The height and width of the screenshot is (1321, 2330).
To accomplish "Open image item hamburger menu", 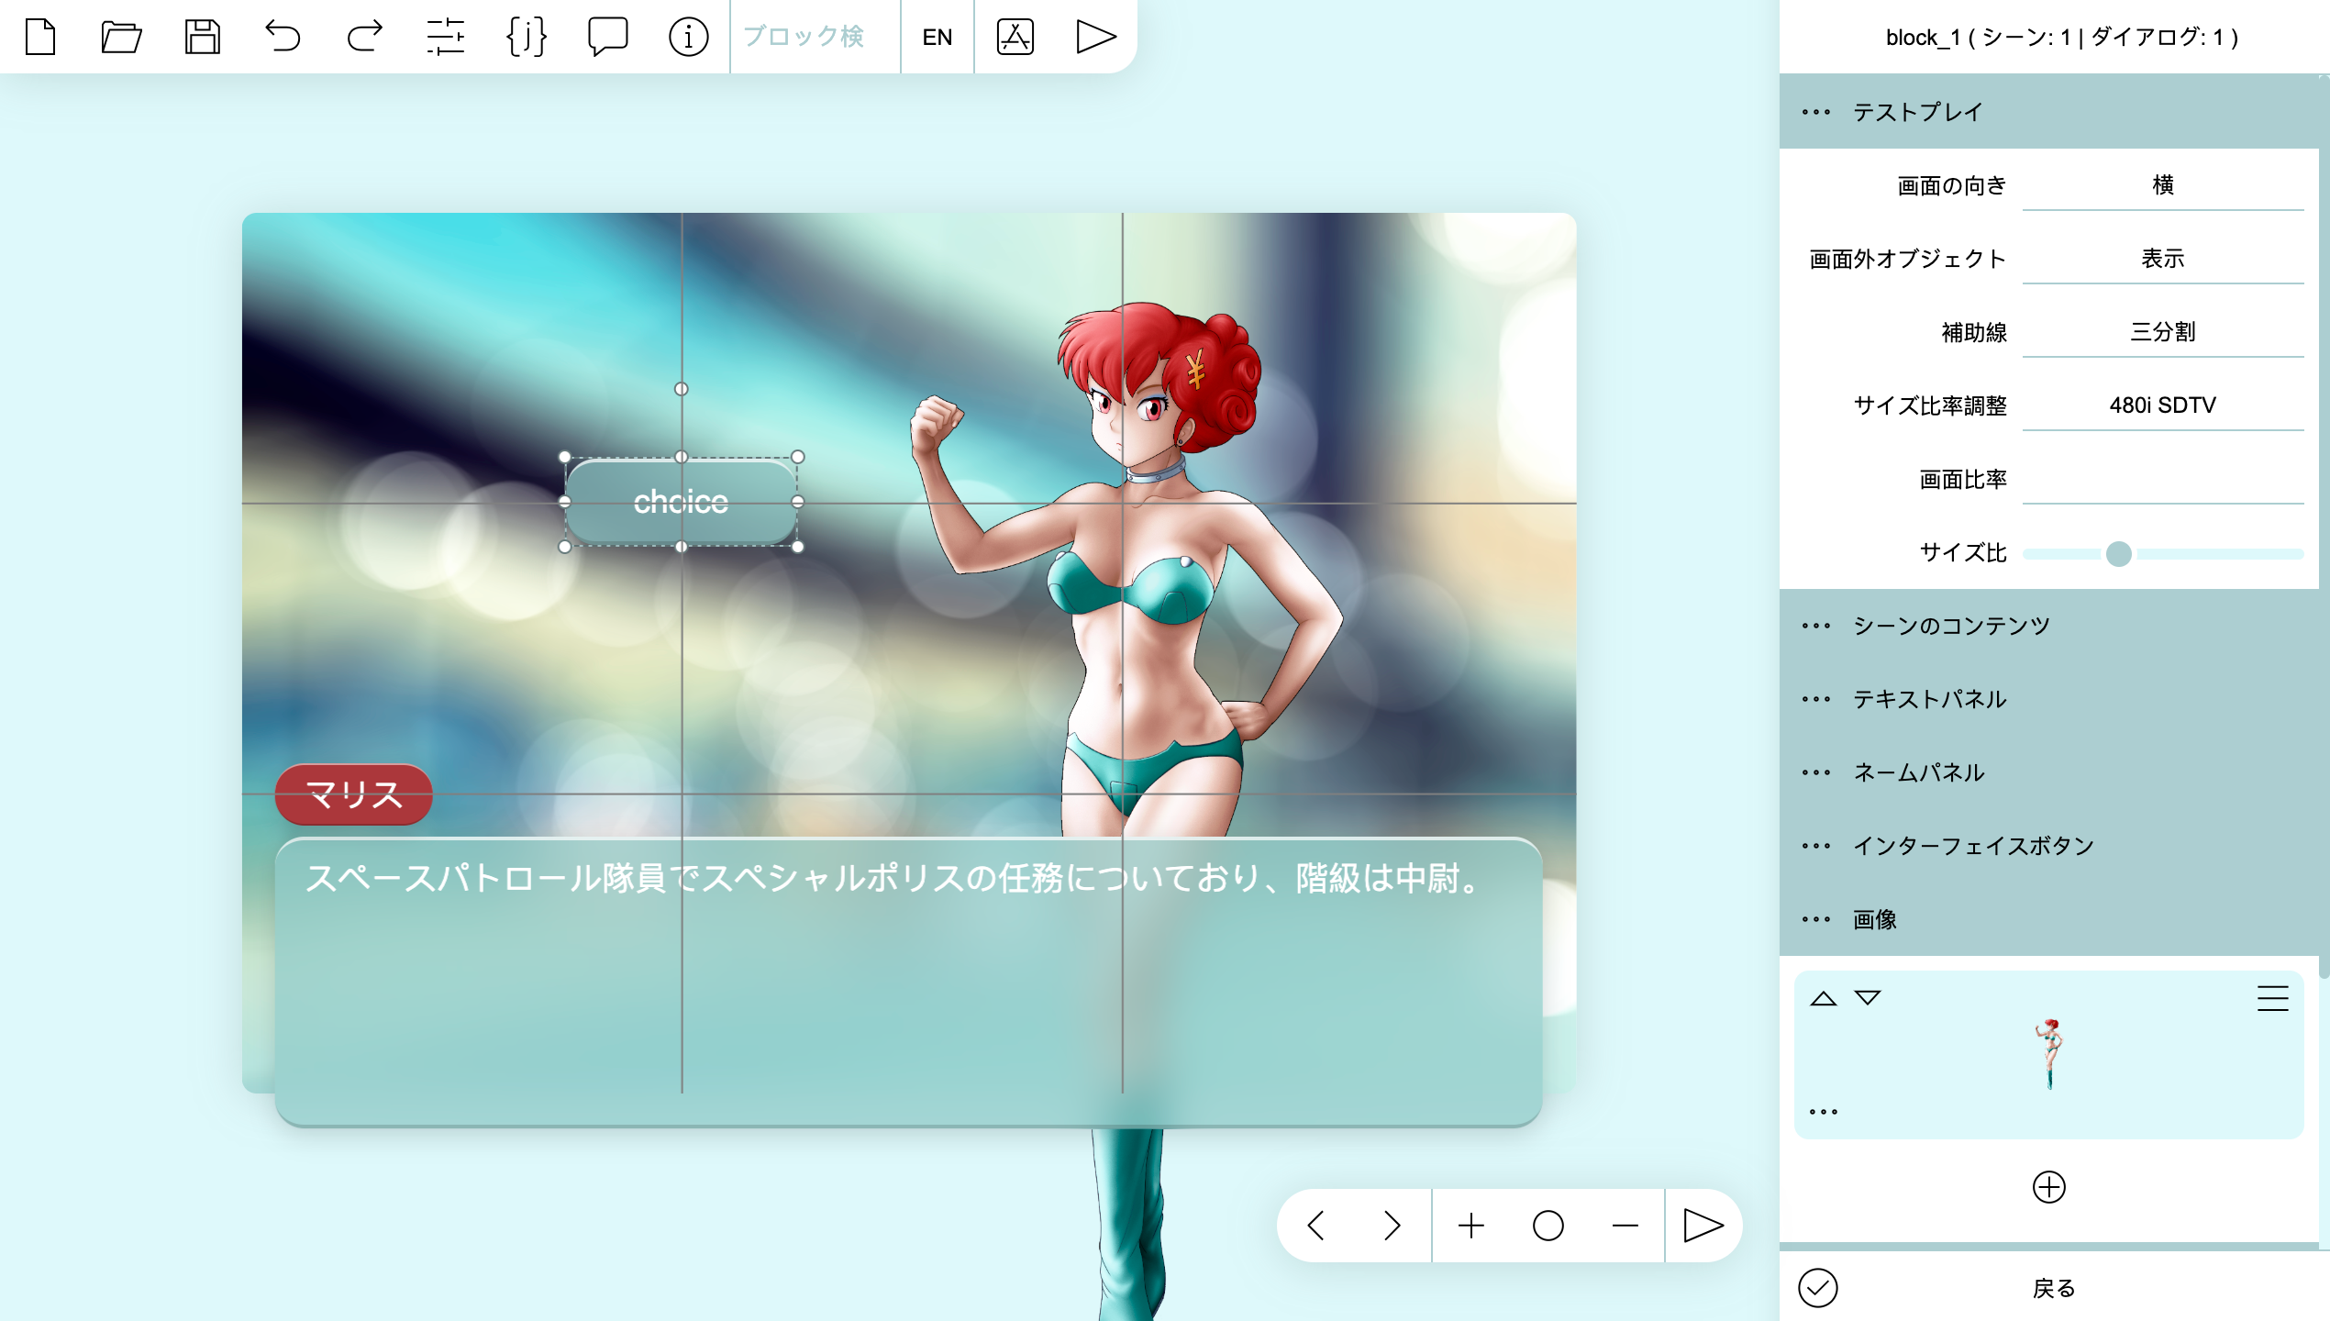I will (2273, 998).
